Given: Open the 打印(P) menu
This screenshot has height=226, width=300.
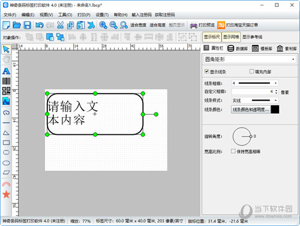Looking at the screenshot, I should coord(84,15).
